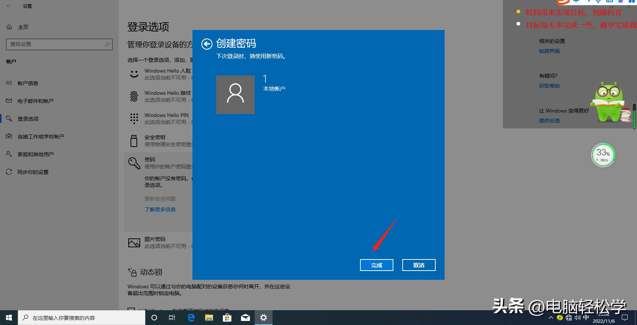The image size is (637, 325).
Task: Click the 动态锁 heading
Action: click(x=151, y=272)
